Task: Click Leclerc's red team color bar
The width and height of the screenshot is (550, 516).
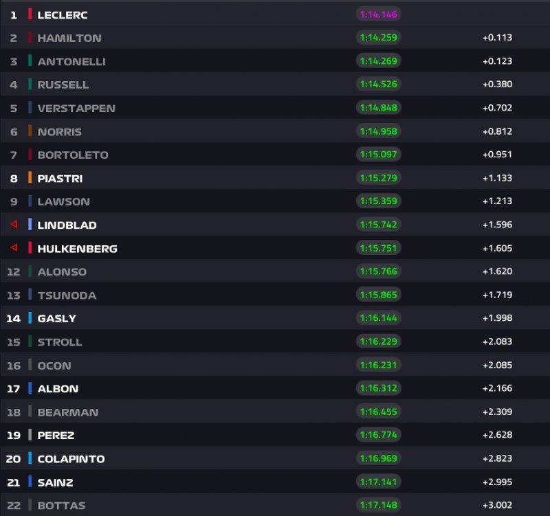Action: click(30, 14)
